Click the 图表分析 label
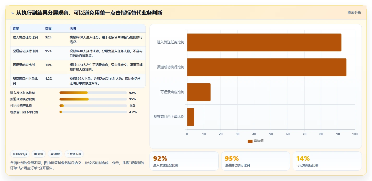372x181 pixels. [x=354, y=12]
